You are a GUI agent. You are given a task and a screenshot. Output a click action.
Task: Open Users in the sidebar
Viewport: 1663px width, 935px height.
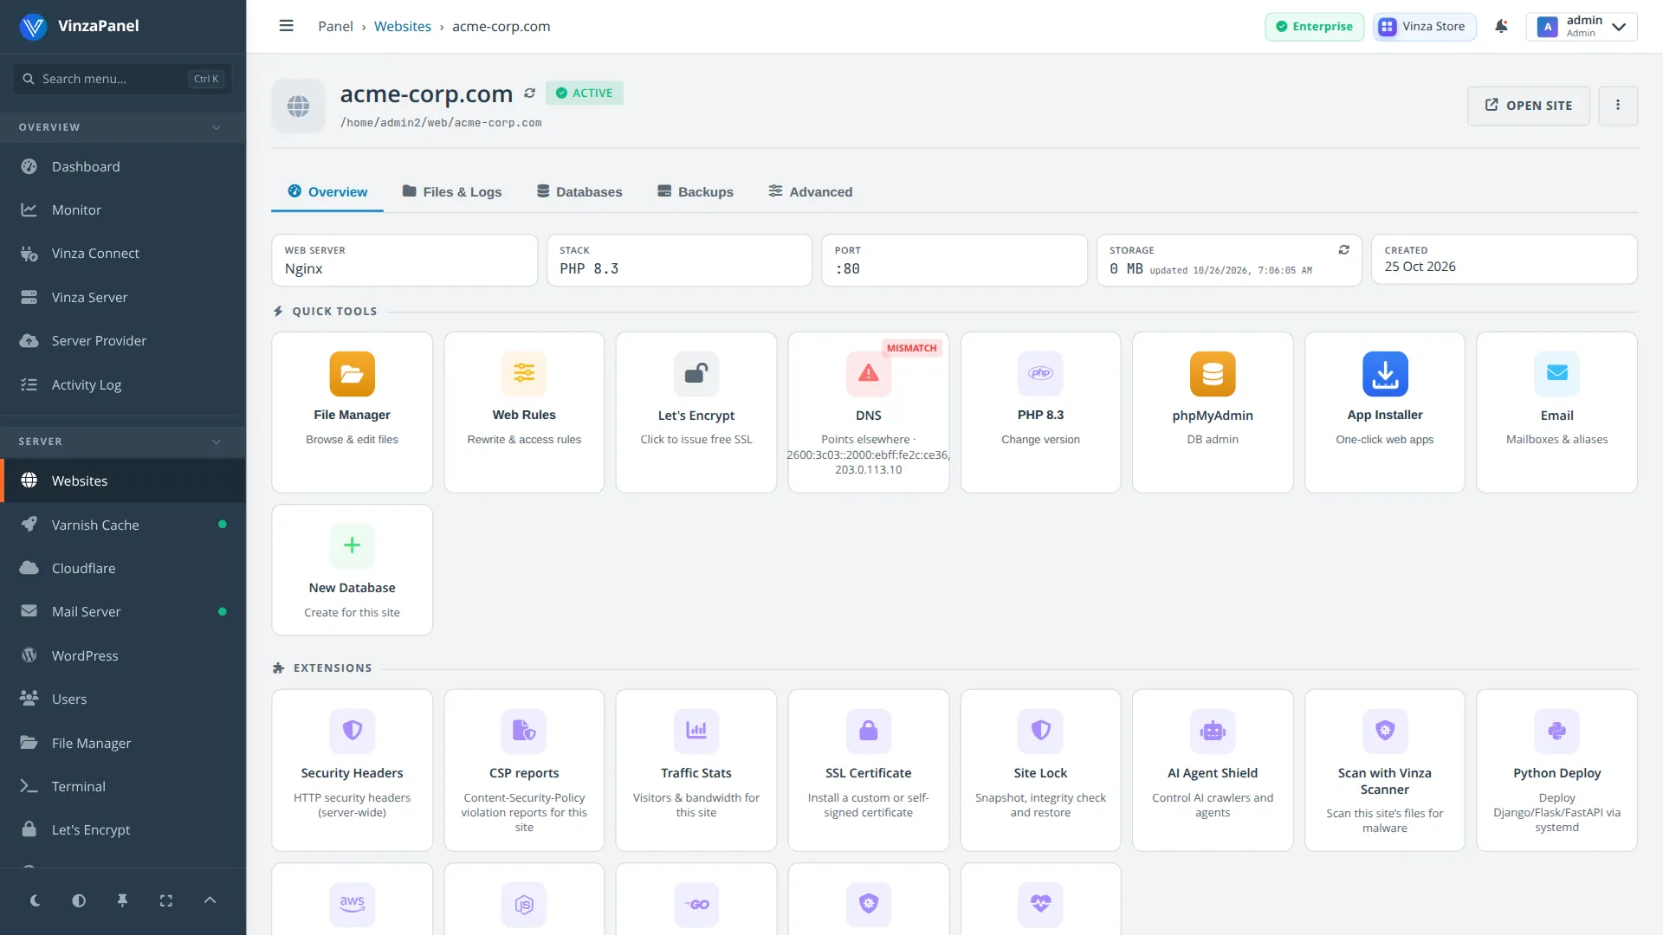[123, 699]
